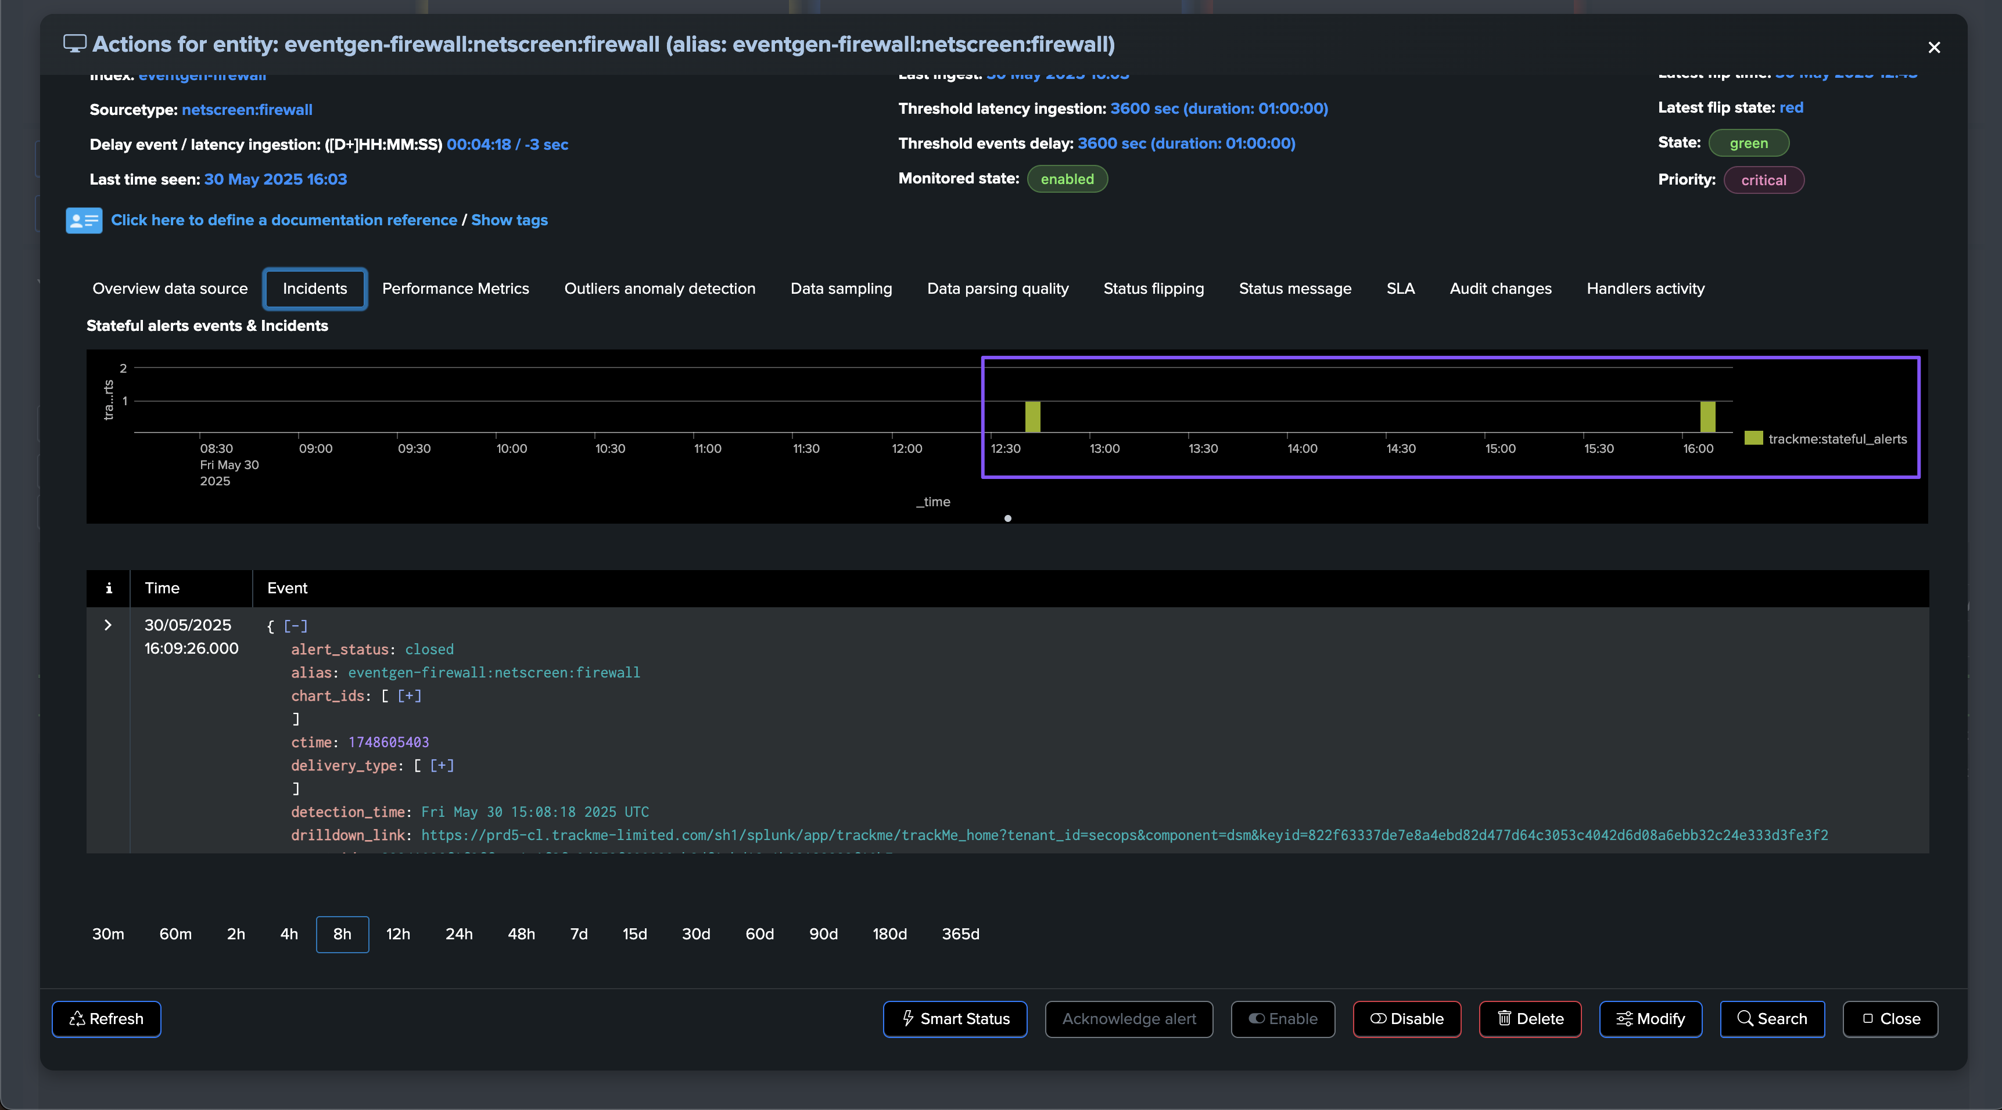The height and width of the screenshot is (1110, 2002).
Task: Close the entity dialog with X
Action: 1933,48
